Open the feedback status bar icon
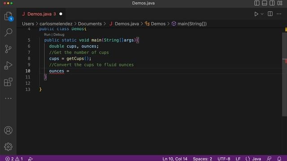287x161 pixels. 269,159
